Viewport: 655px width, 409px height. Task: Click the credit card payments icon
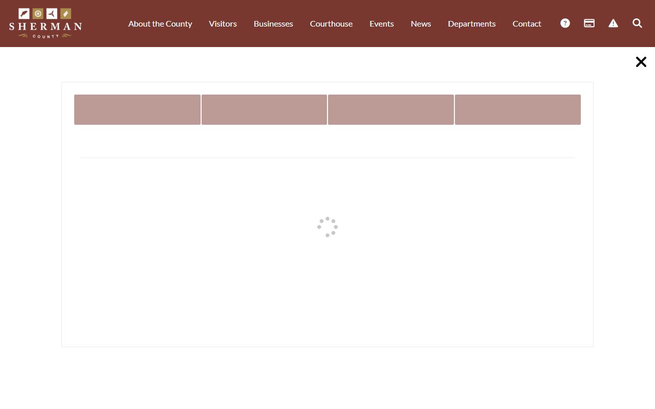589,23
